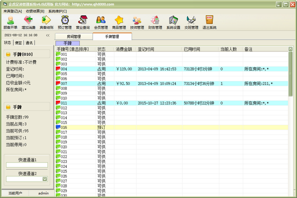Click the 退出系统 exit icon
This screenshot has height=198, width=297.
209,22
